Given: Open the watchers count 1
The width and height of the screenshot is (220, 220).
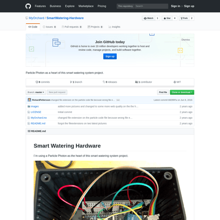Looking at the screenshot, I should click(157, 18).
